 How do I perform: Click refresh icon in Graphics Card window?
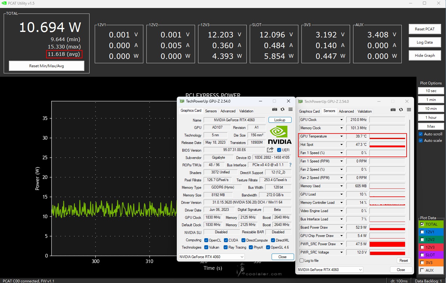(x=282, y=109)
